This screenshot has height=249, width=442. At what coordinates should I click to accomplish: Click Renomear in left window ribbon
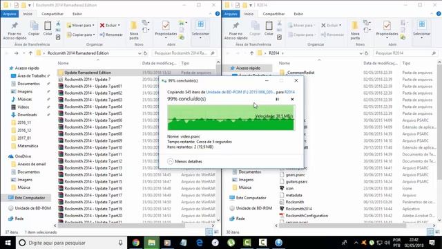tap(111, 35)
